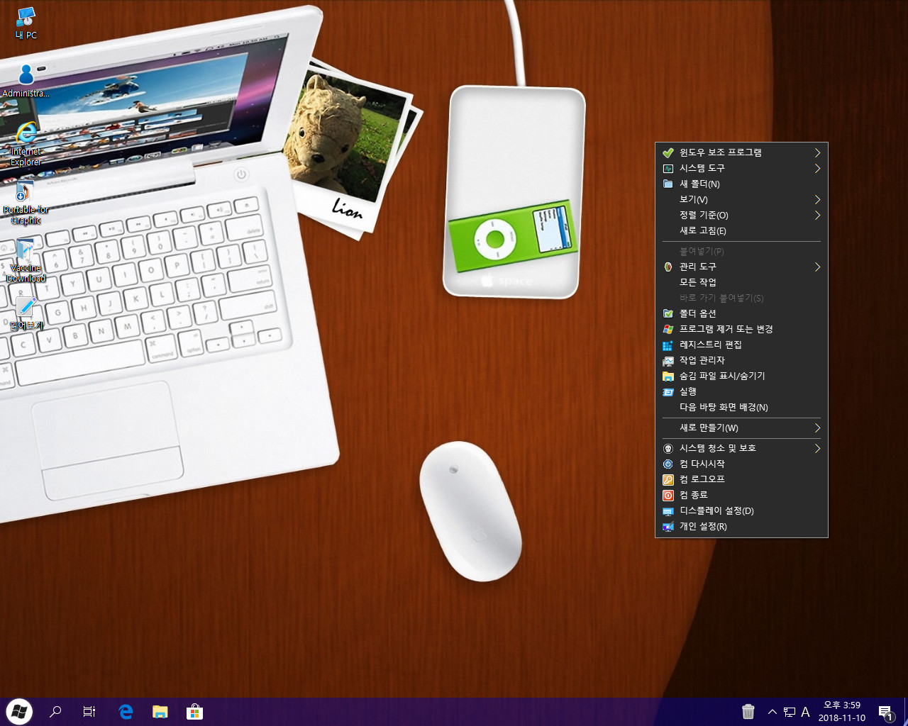
Task: Open Microsoft Store from taskbar
Action: click(x=194, y=712)
